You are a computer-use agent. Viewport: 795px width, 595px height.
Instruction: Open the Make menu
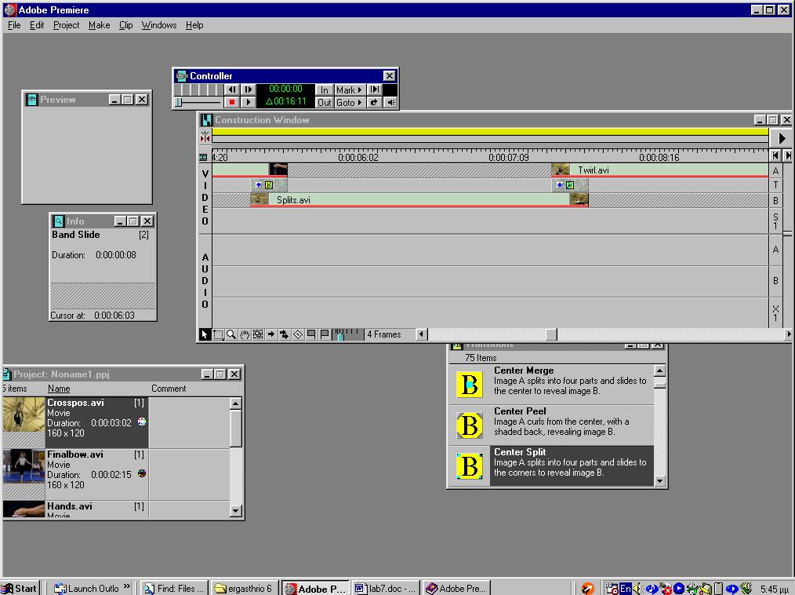pos(99,25)
